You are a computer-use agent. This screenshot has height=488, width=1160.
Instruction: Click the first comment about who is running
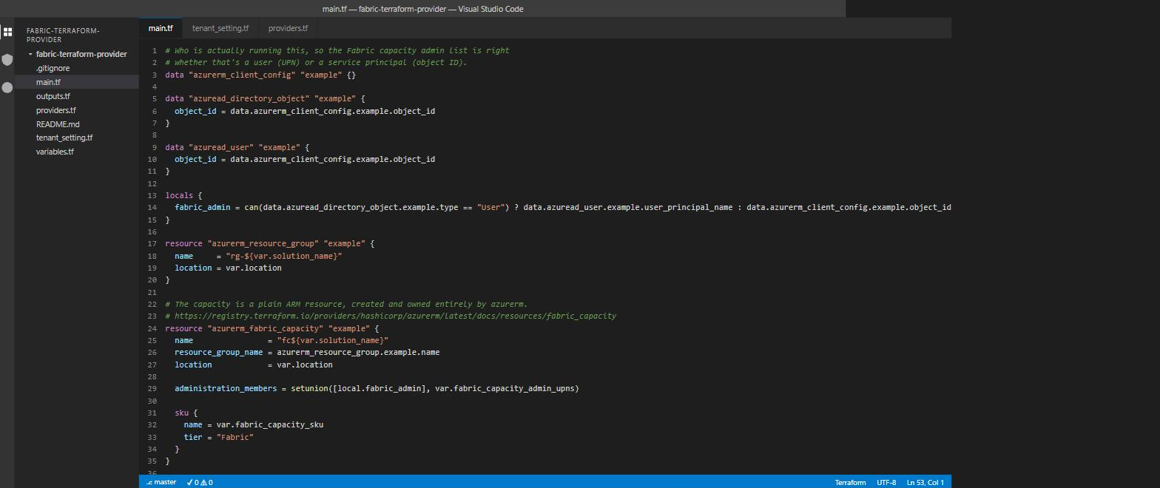(x=337, y=50)
